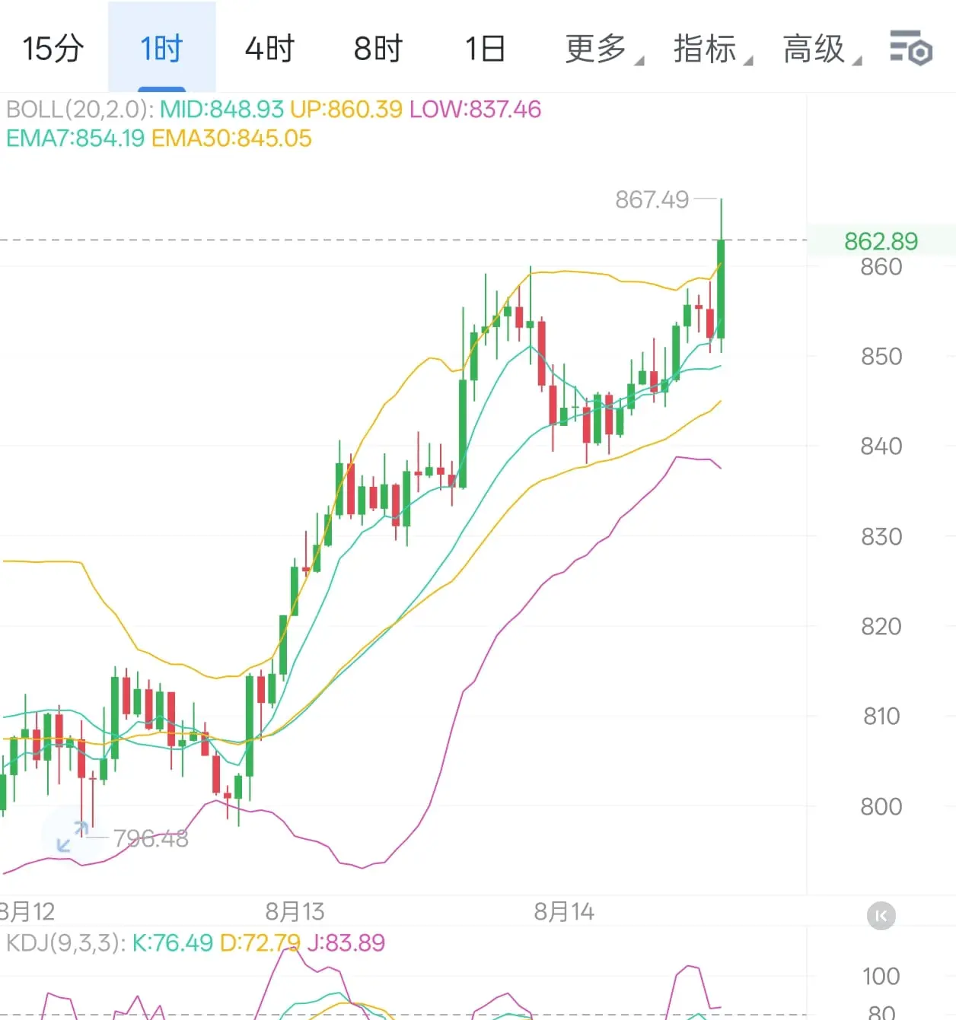956x1020 pixels.
Task: Tap the 800 price axis label
Action: click(881, 806)
